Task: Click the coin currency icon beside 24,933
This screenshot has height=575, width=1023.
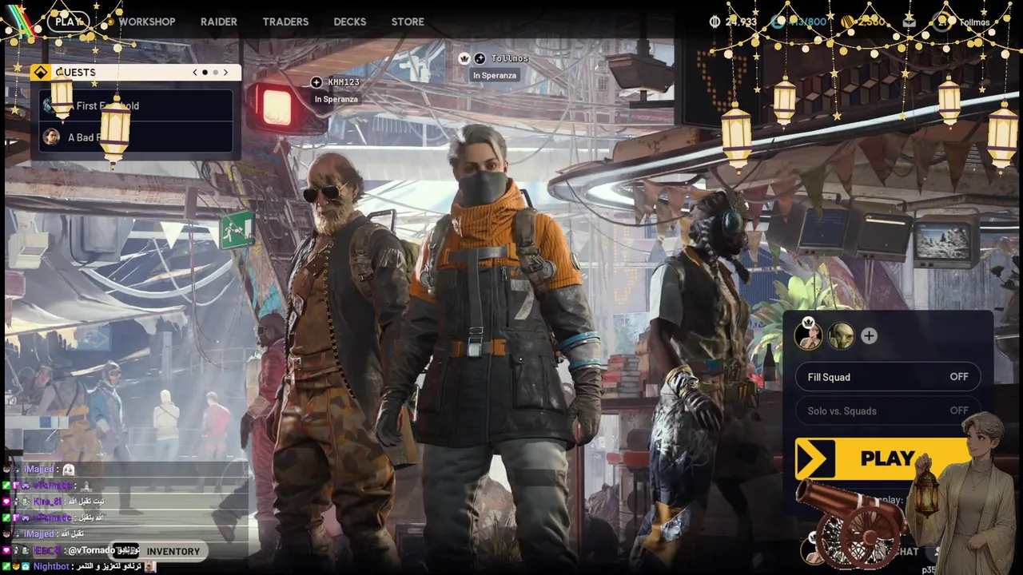Action: tap(715, 22)
